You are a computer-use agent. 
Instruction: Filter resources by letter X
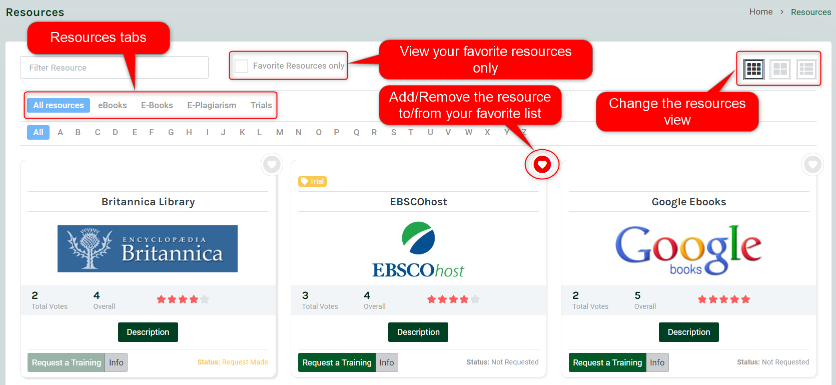click(x=487, y=132)
